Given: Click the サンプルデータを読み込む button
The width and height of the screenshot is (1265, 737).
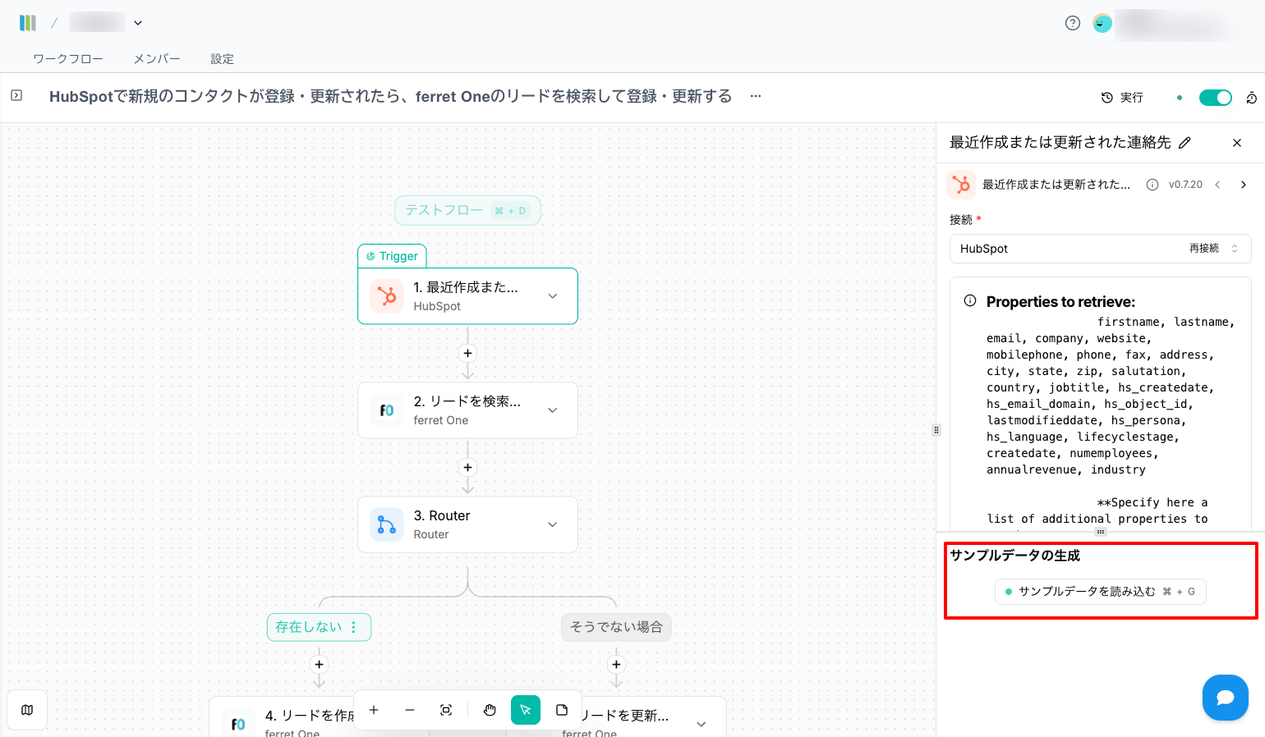Looking at the screenshot, I should click(1100, 592).
